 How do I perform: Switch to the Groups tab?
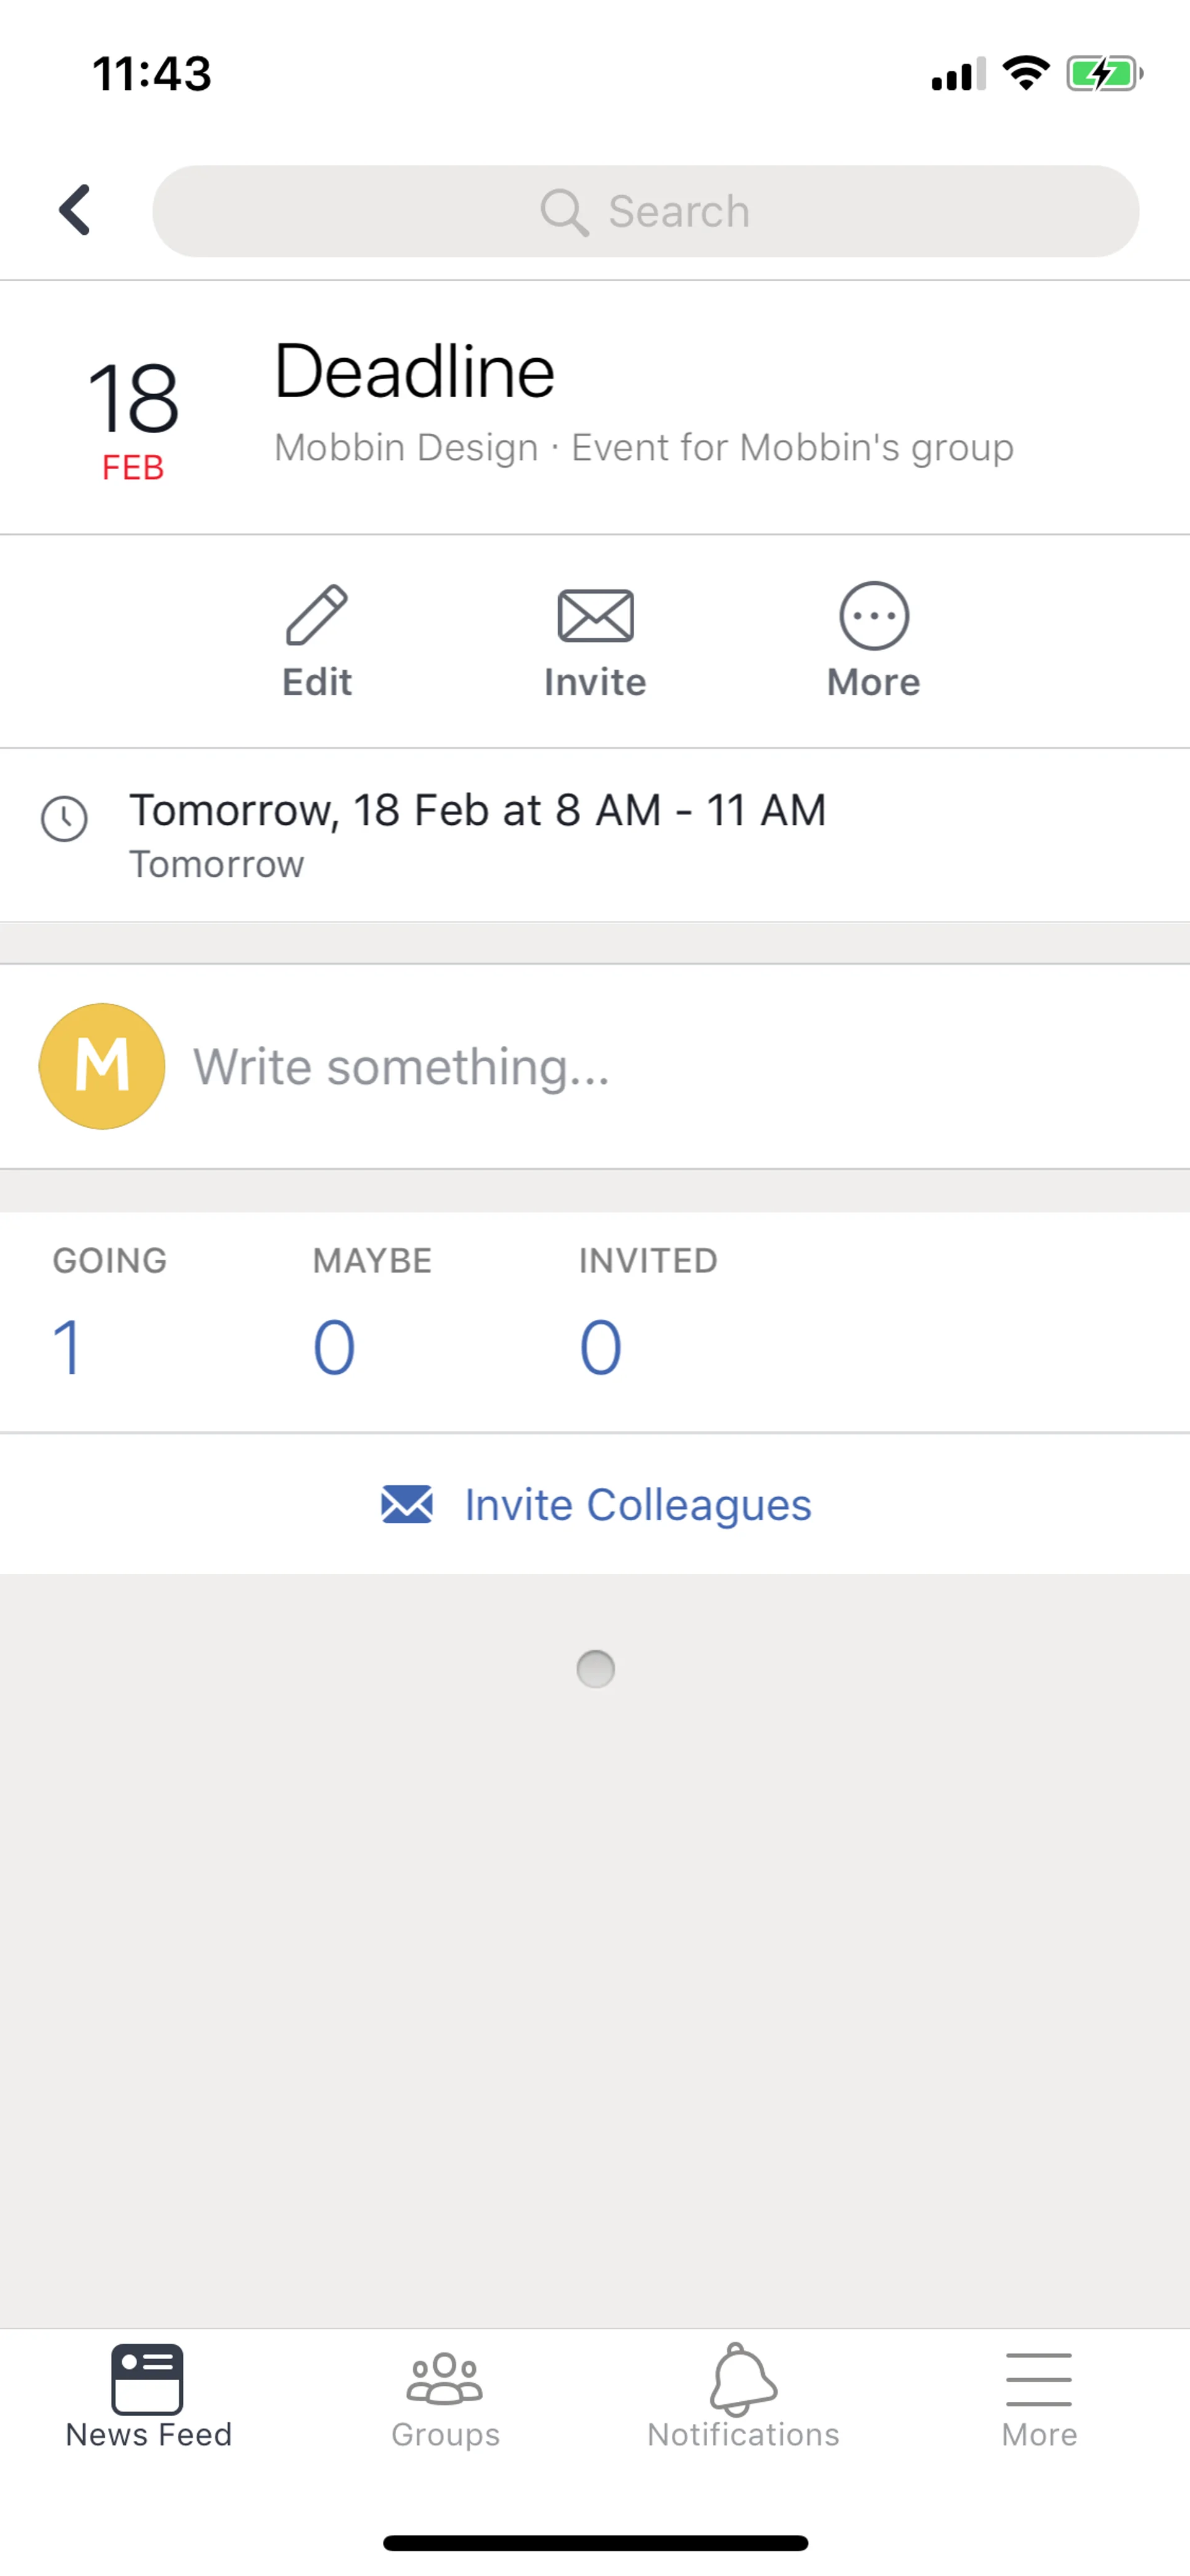coord(445,2396)
